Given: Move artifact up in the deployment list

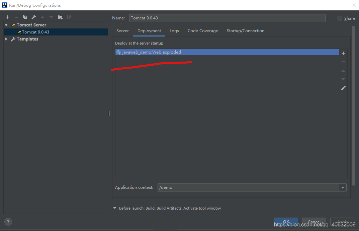Looking at the screenshot, I should coord(343,71).
